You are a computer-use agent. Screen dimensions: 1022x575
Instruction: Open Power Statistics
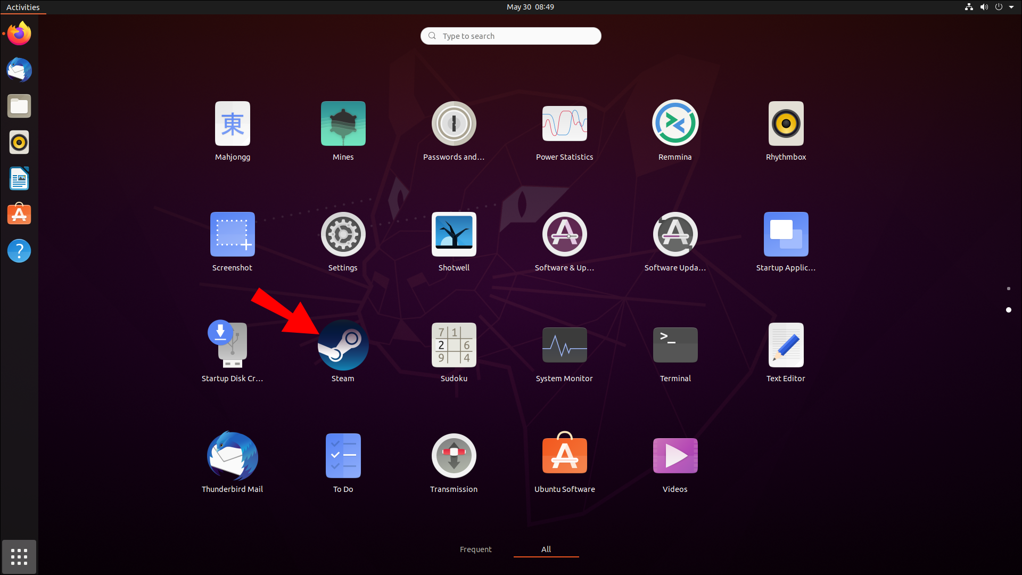pos(564,124)
